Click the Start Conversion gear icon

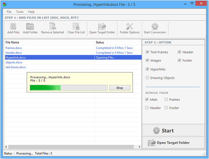pos(155,26)
